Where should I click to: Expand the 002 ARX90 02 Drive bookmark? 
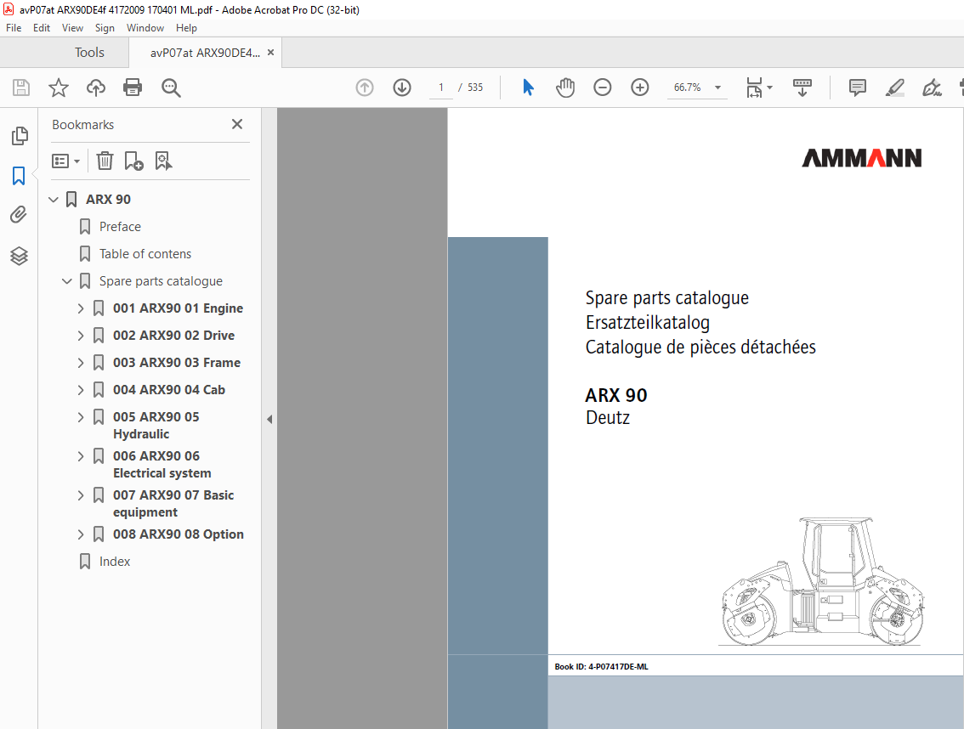coord(81,335)
